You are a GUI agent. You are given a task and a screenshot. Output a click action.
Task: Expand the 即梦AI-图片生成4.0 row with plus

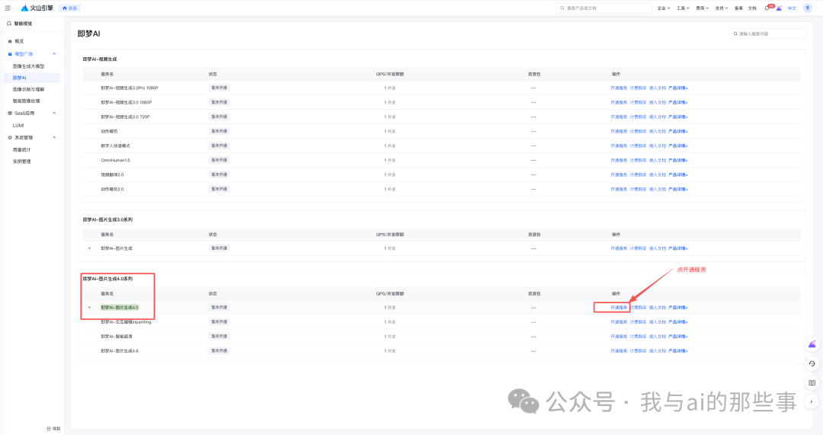tap(89, 308)
